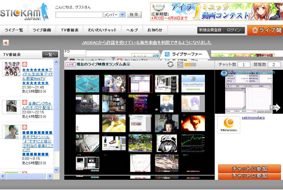The width and height of the screenshot is (283, 190).
Task: Mute the live video speaker icon
Action: point(180,65)
